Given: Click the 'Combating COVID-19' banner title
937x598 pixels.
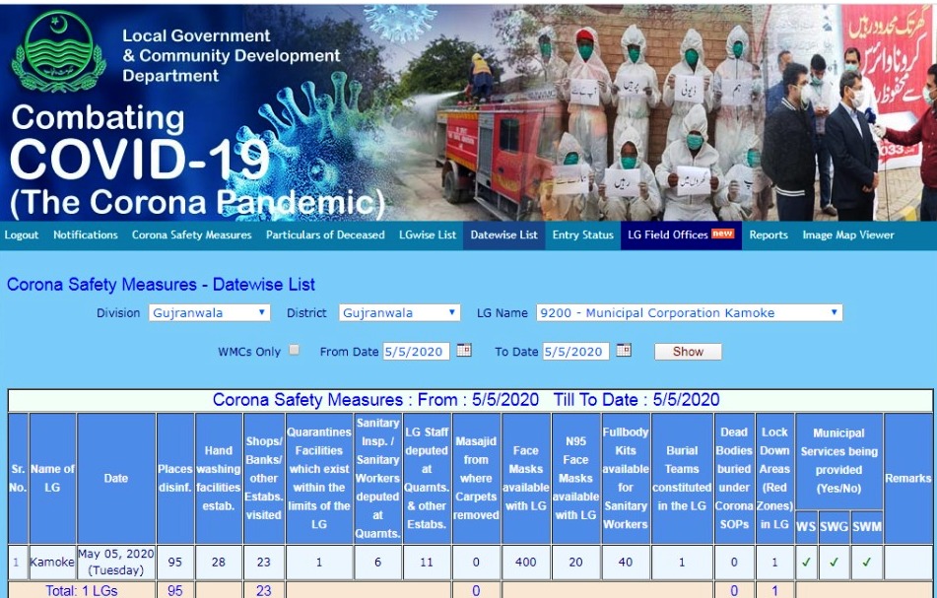Looking at the screenshot, I should click(x=141, y=144).
